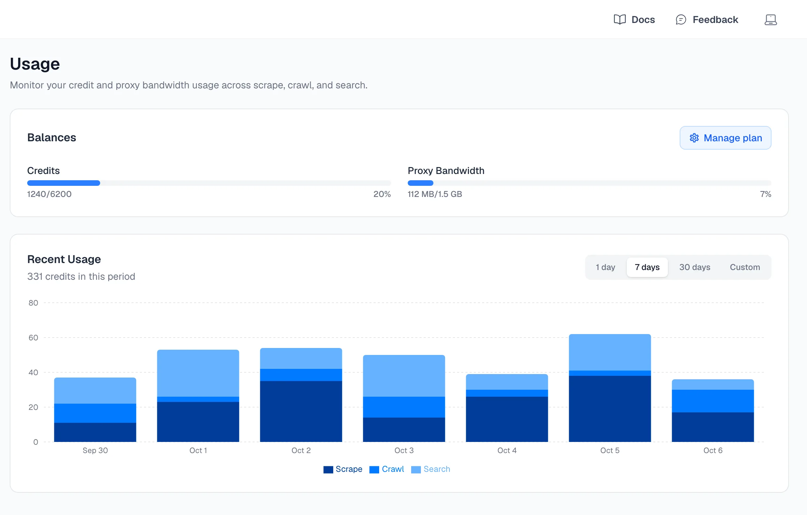Viewport: 807px width, 515px height.
Task: Click the Oct 5 axis label
Action: click(610, 450)
